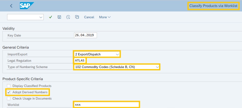Image resolution: width=242 pixels, height=108 pixels.
Task: Click the Type of Numbering Scheme label
Action: pyautogui.click(x=28, y=67)
